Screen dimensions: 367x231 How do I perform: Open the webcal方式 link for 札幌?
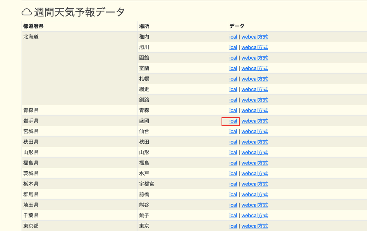[255, 79]
